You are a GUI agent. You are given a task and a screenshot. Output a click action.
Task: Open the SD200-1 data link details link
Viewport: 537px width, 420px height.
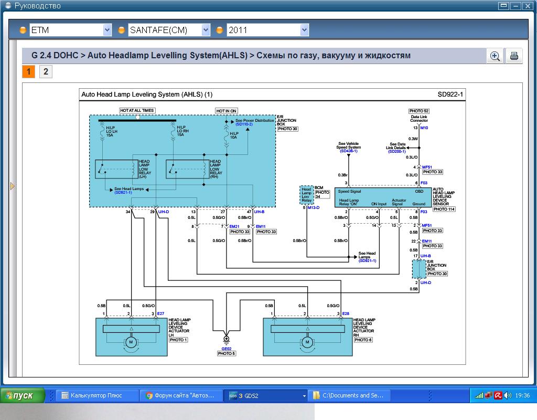coord(396,152)
